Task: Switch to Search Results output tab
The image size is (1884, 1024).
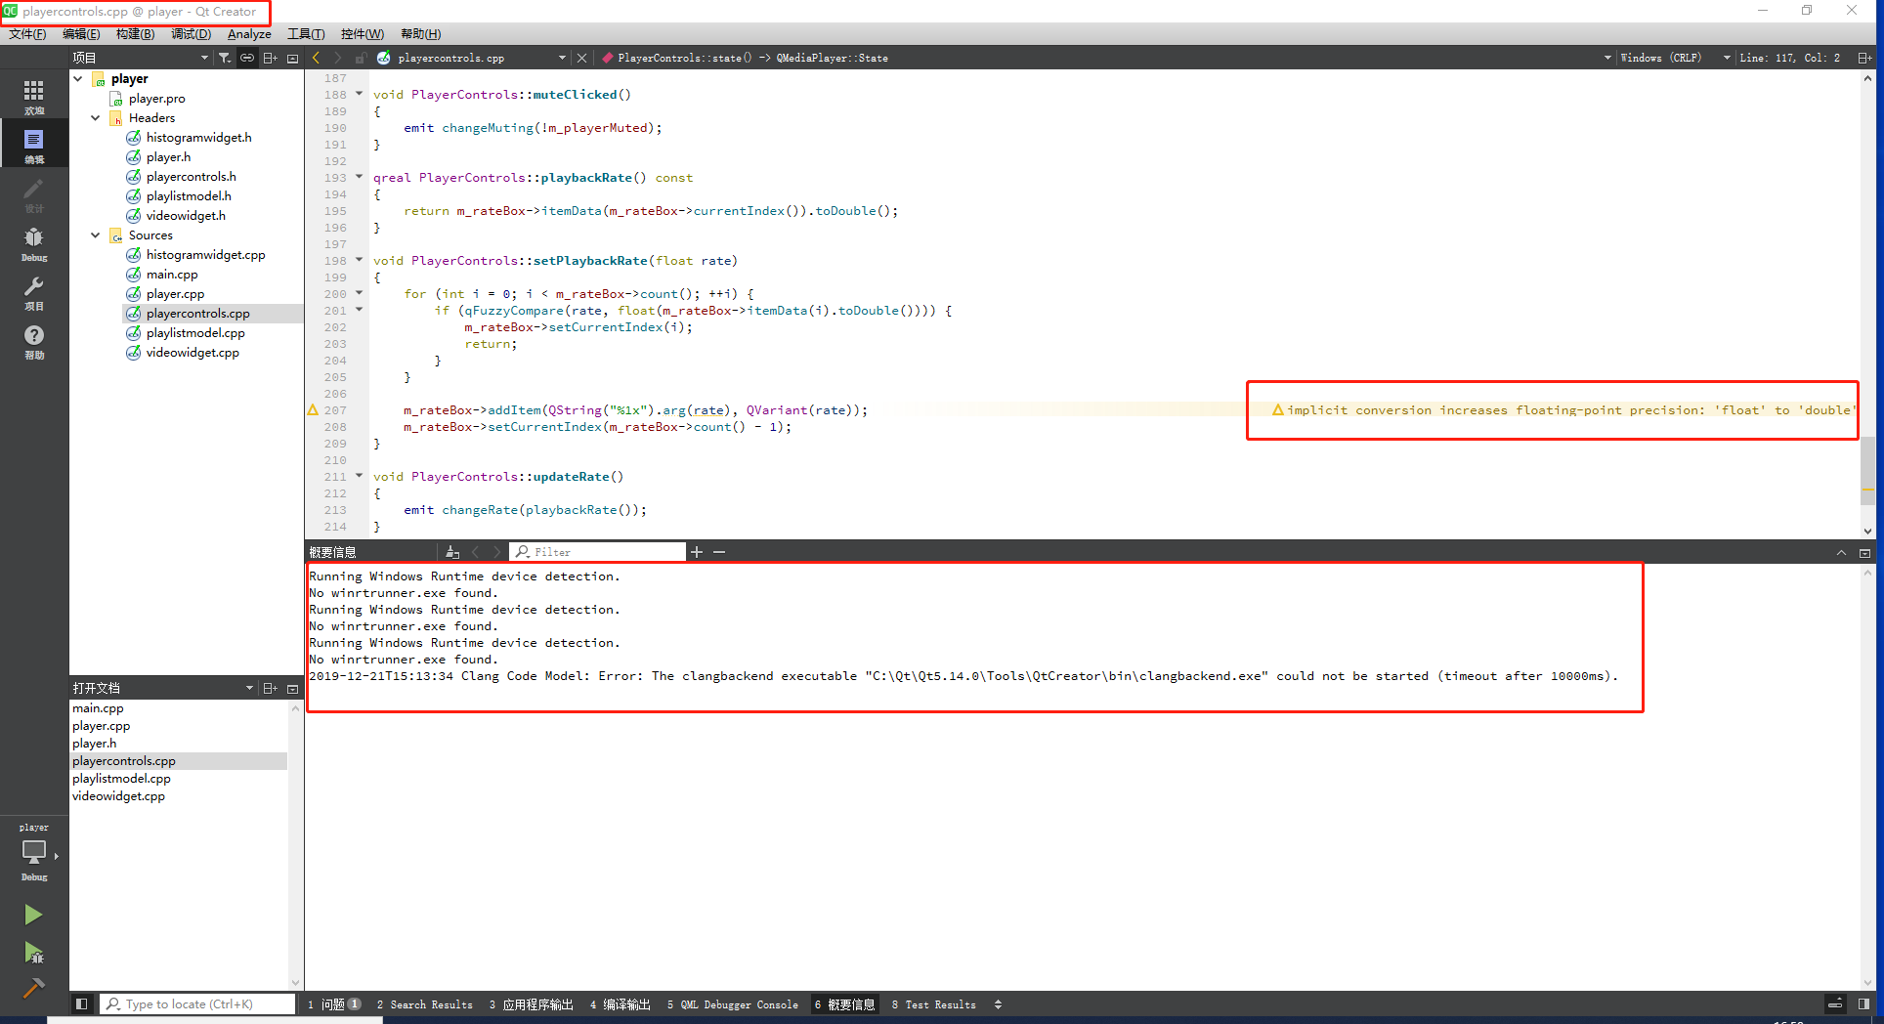Action: click(425, 1004)
